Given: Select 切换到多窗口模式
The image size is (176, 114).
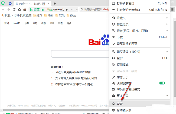Looking at the screenshot, I should (x=139, y=89).
